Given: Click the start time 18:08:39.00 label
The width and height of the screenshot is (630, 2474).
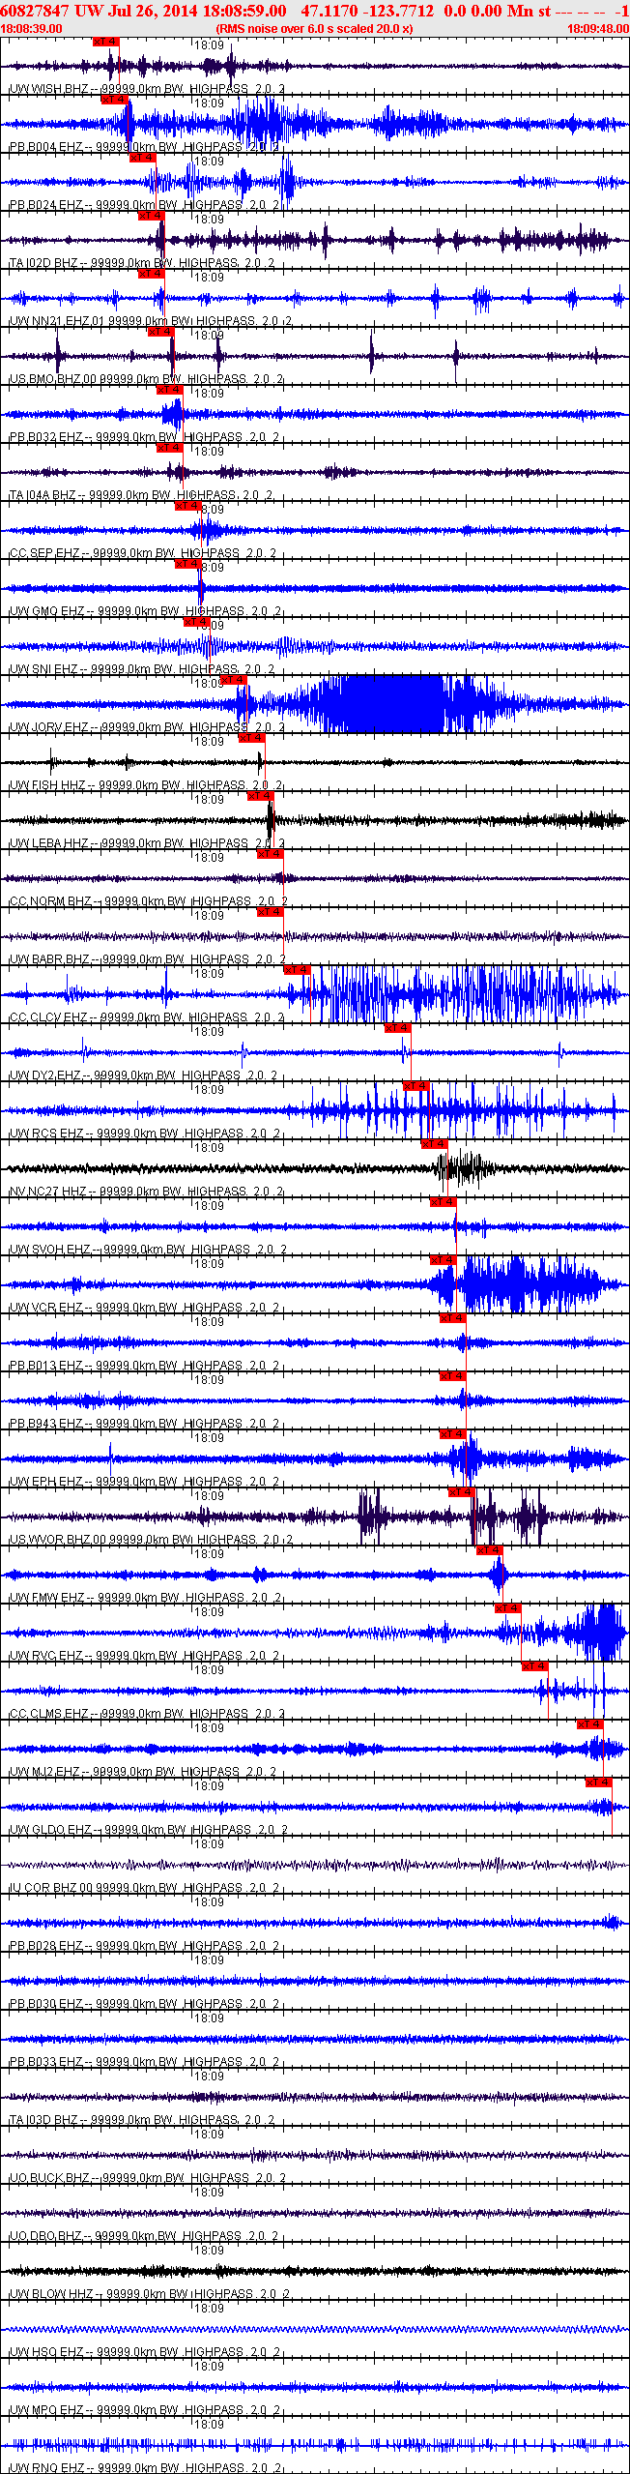Looking at the screenshot, I should pos(31,29).
